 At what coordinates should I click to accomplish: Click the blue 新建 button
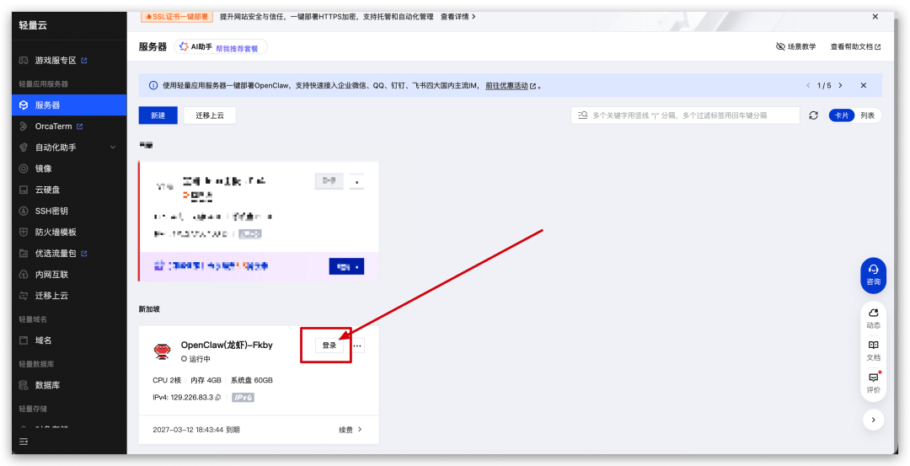point(158,115)
